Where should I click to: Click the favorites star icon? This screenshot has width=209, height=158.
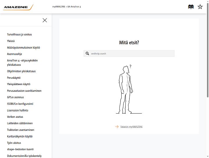[x=200, y=7]
